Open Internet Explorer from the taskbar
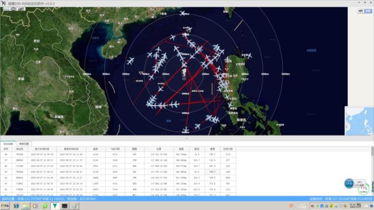 pyautogui.click(x=16, y=206)
